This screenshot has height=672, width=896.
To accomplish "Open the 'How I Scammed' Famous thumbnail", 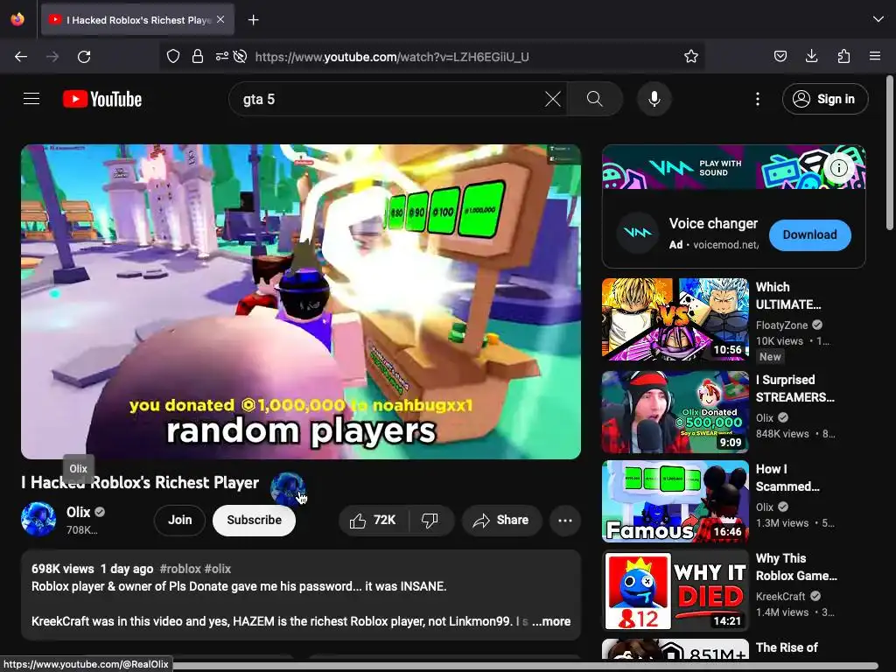I will [x=675, y=501].
